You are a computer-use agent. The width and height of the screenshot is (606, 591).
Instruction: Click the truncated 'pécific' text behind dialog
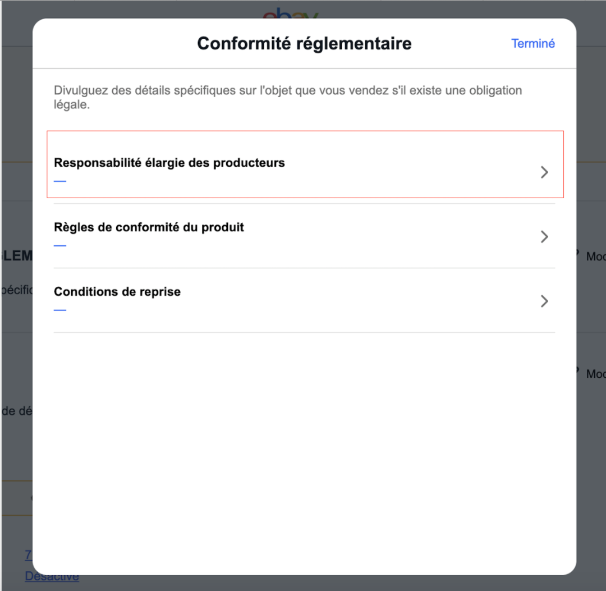17,290
